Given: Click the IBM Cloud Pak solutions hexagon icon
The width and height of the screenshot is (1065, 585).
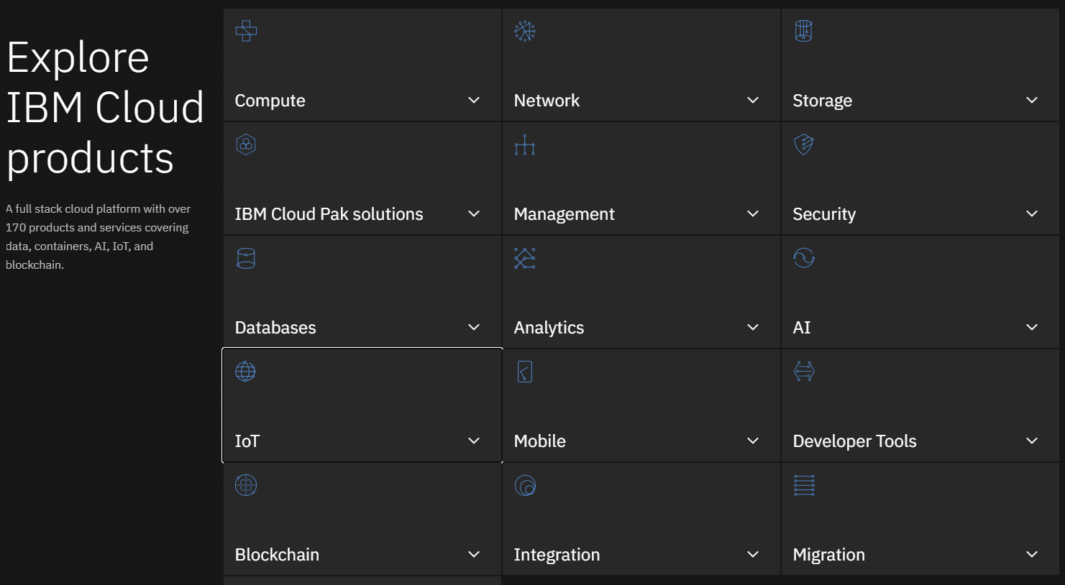Looking at the screenshot, I should (246, 144).
